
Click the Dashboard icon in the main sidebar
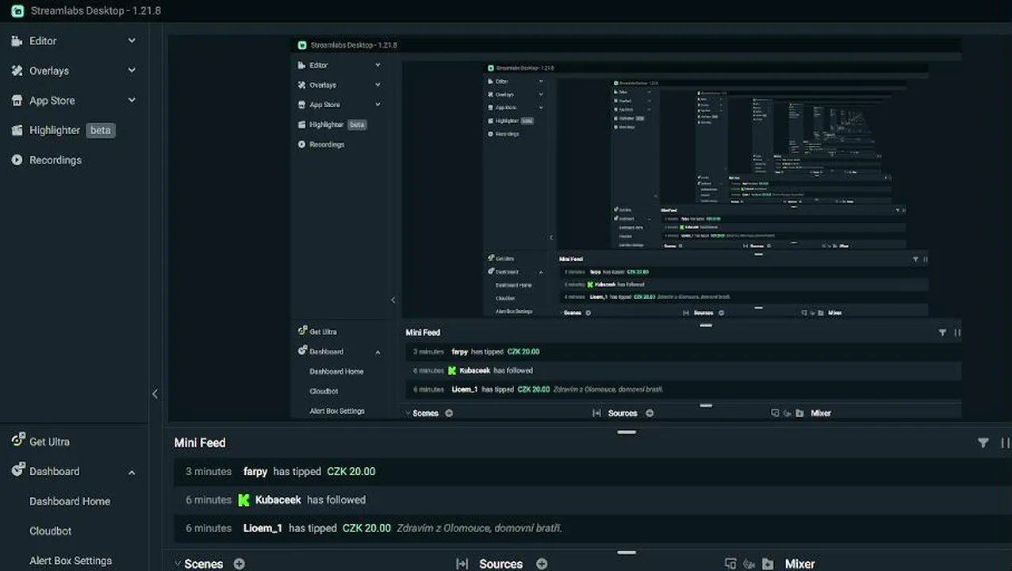17,470
